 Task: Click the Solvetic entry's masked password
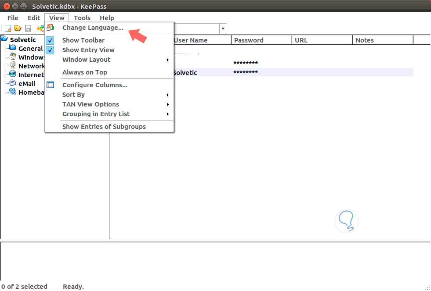pyautogui.click(x=246, y=72)
